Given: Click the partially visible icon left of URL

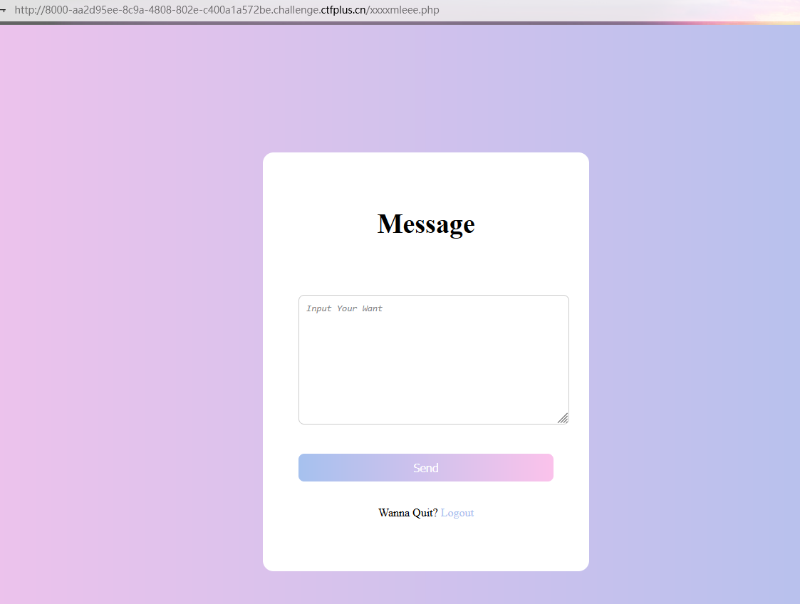Looking at the screenshot, I should click(3, 11).
